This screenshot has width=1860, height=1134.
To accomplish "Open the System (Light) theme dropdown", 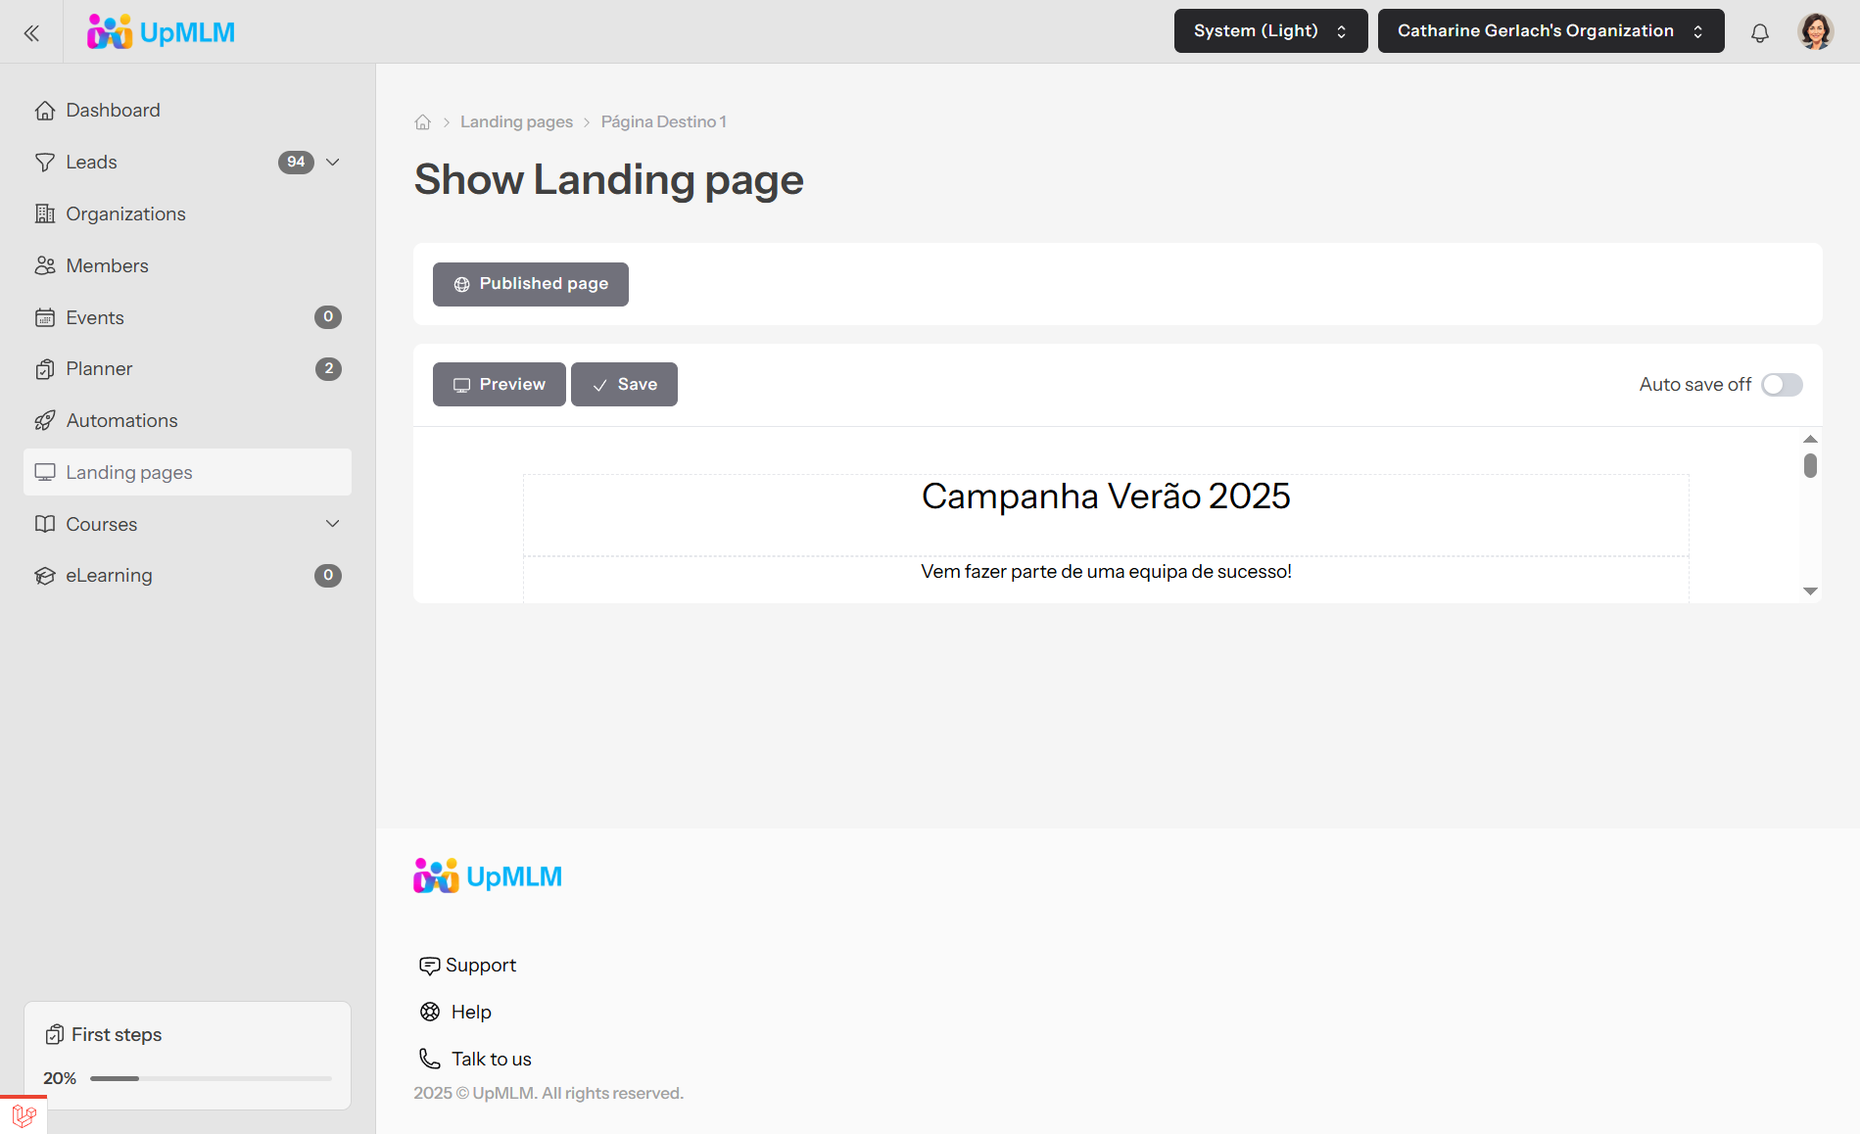I will [1270, 31].
